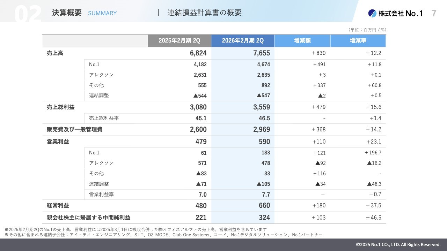Click the 決算概要 title text

(x=67, y=13)
